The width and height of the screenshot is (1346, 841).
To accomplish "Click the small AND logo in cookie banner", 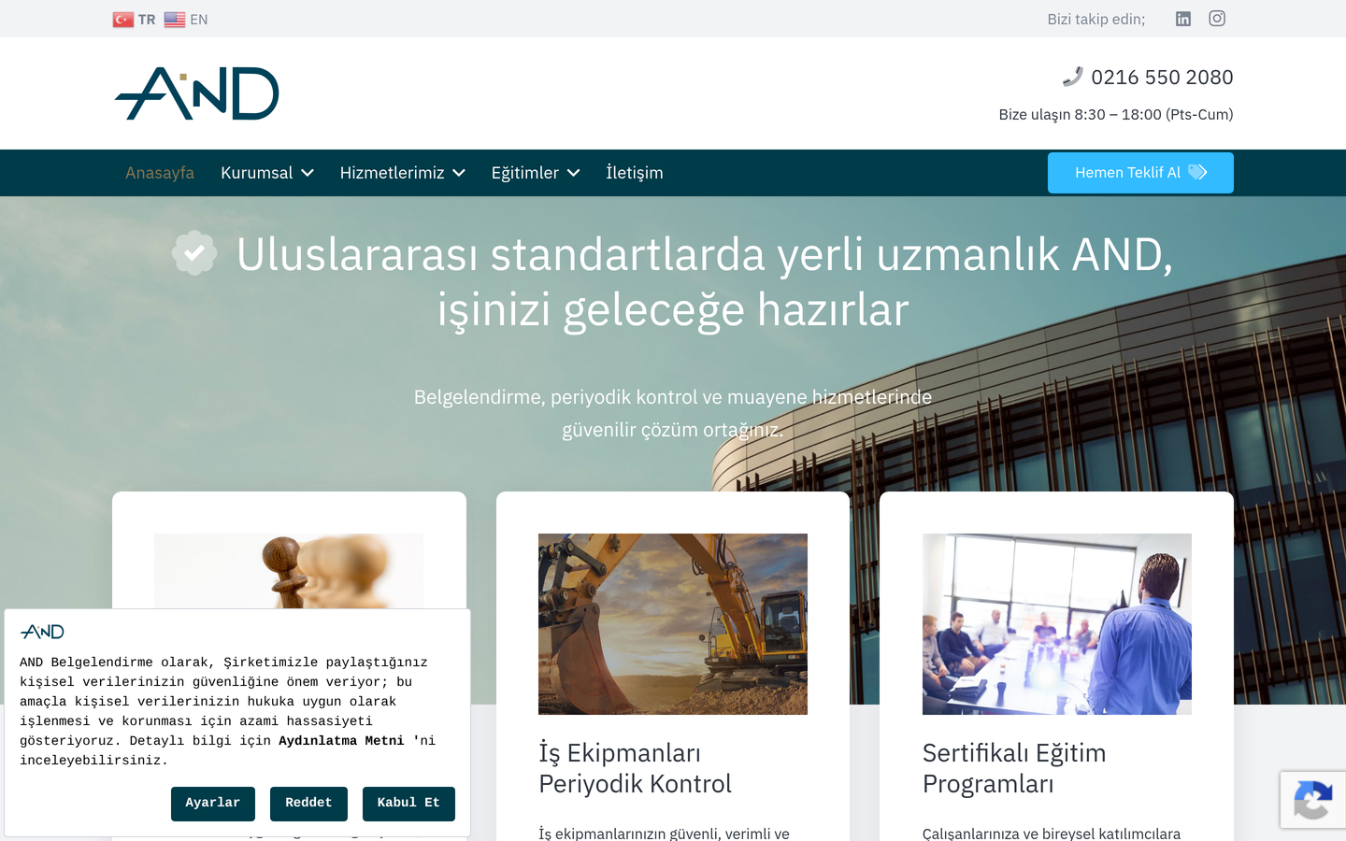I will coord(42,632).
